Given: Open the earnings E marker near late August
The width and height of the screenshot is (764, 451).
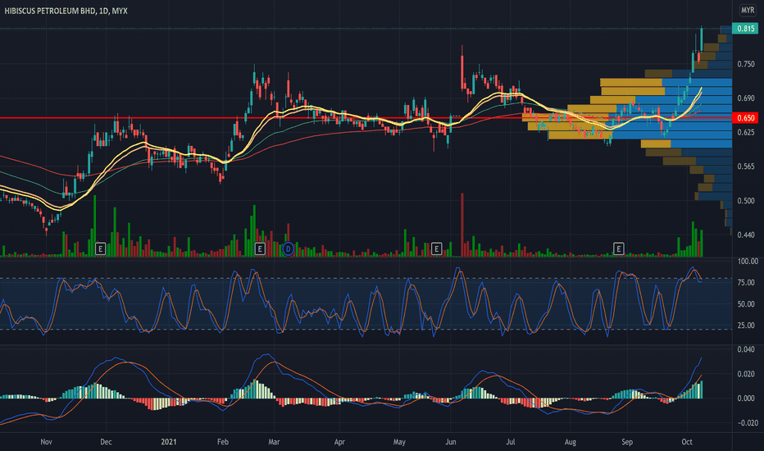Looking at the screenshot, I should point(618,249).
